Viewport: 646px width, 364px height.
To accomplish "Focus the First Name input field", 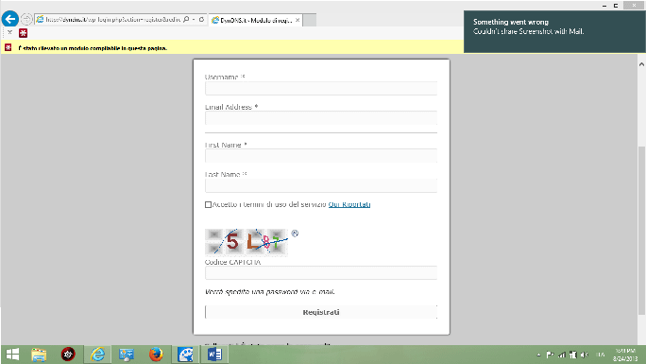I will pos(321,156).
